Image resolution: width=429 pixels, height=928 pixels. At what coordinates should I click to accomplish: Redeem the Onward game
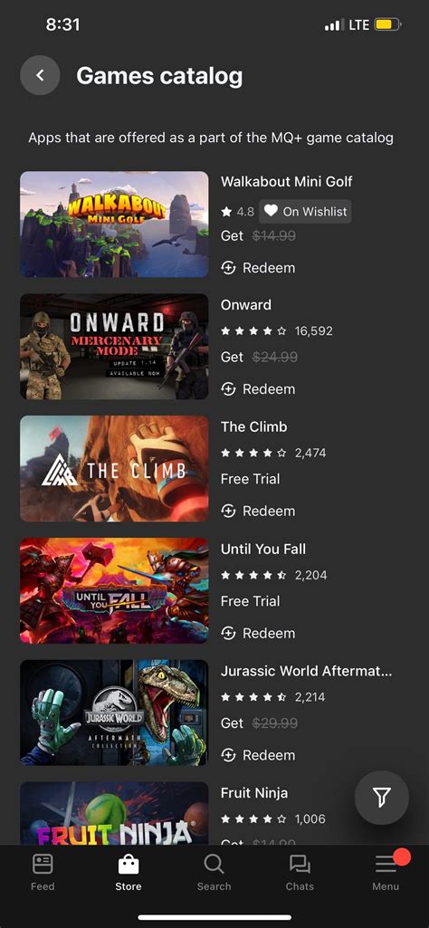click(x=258, y=389)
